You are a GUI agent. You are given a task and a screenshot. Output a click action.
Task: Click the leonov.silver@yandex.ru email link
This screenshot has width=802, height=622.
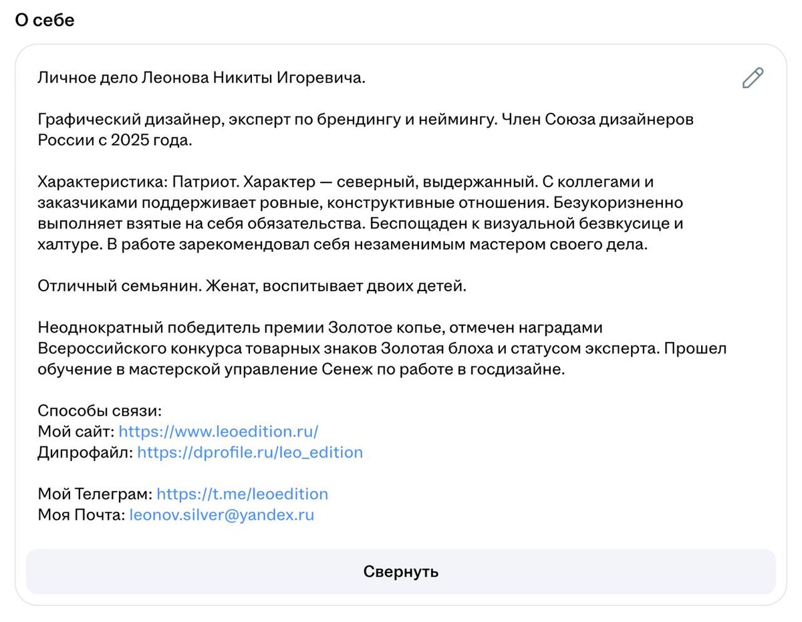pos(222,515)
